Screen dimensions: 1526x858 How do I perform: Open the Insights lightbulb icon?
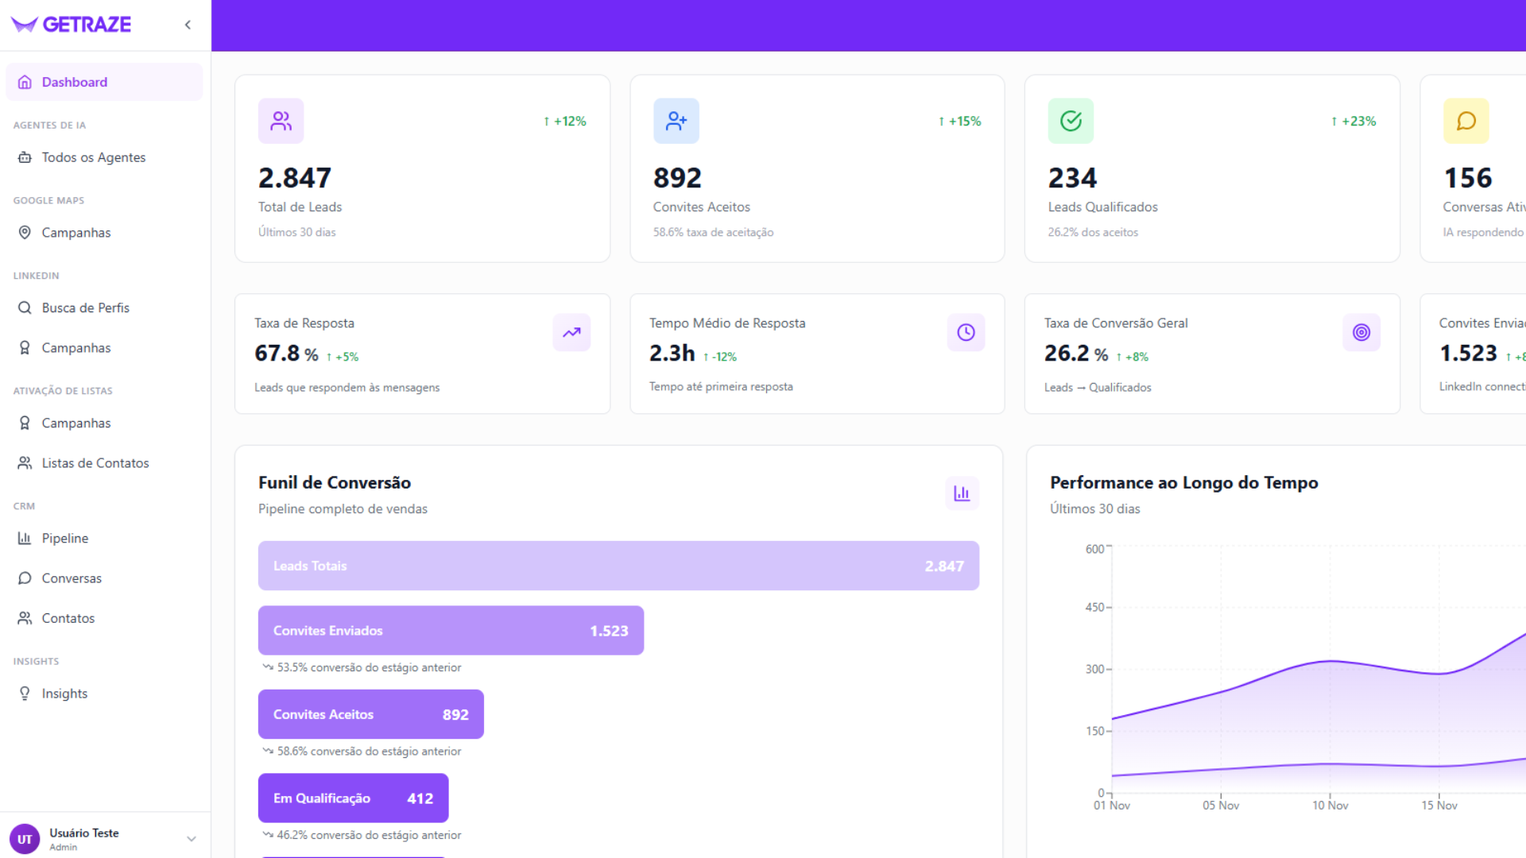pos(25,693)
